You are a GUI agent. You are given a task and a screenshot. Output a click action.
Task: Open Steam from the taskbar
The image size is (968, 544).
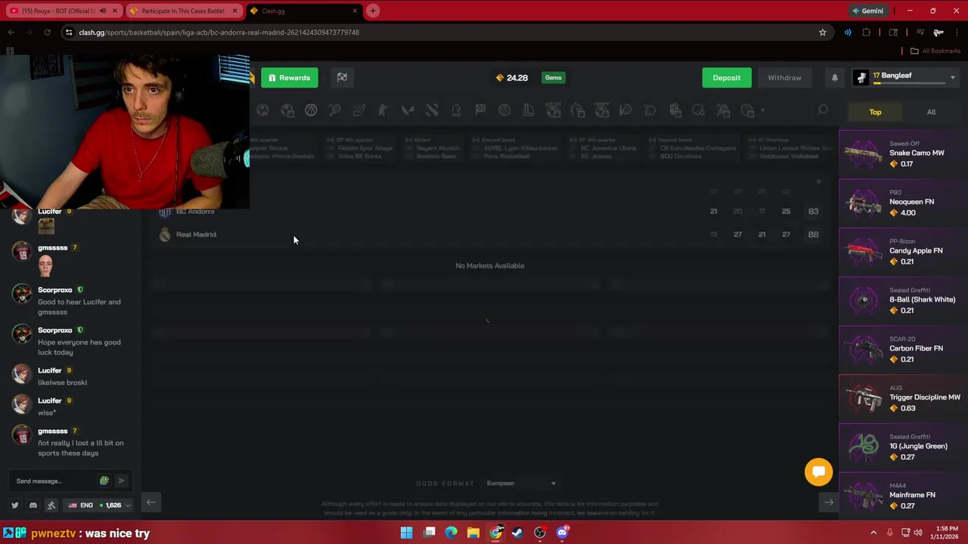[517, 533]
